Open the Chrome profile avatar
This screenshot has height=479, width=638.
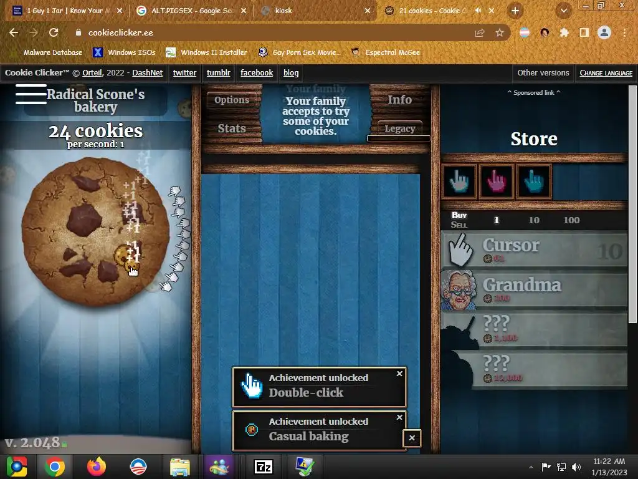click(x=604, y=32)
